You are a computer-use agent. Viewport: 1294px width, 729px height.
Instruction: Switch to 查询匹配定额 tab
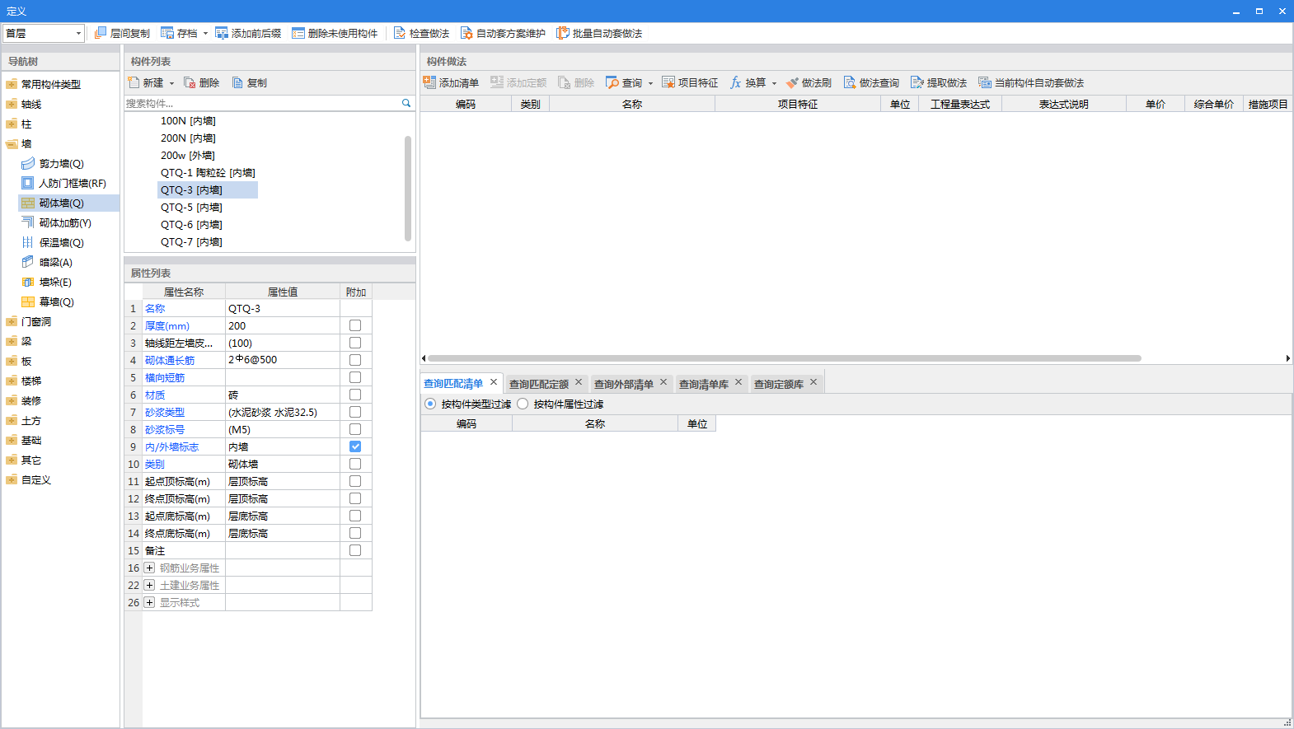coord(539,384)
